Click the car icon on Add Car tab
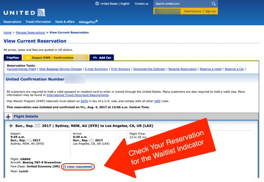The width and height of the screenshot is (264, 182). tap(95, 58)
